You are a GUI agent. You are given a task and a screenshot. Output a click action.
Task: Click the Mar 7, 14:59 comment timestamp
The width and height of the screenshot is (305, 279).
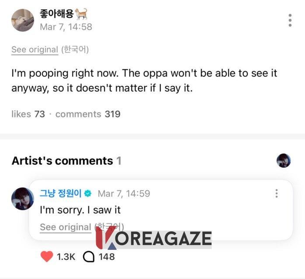tap(124, 193)
